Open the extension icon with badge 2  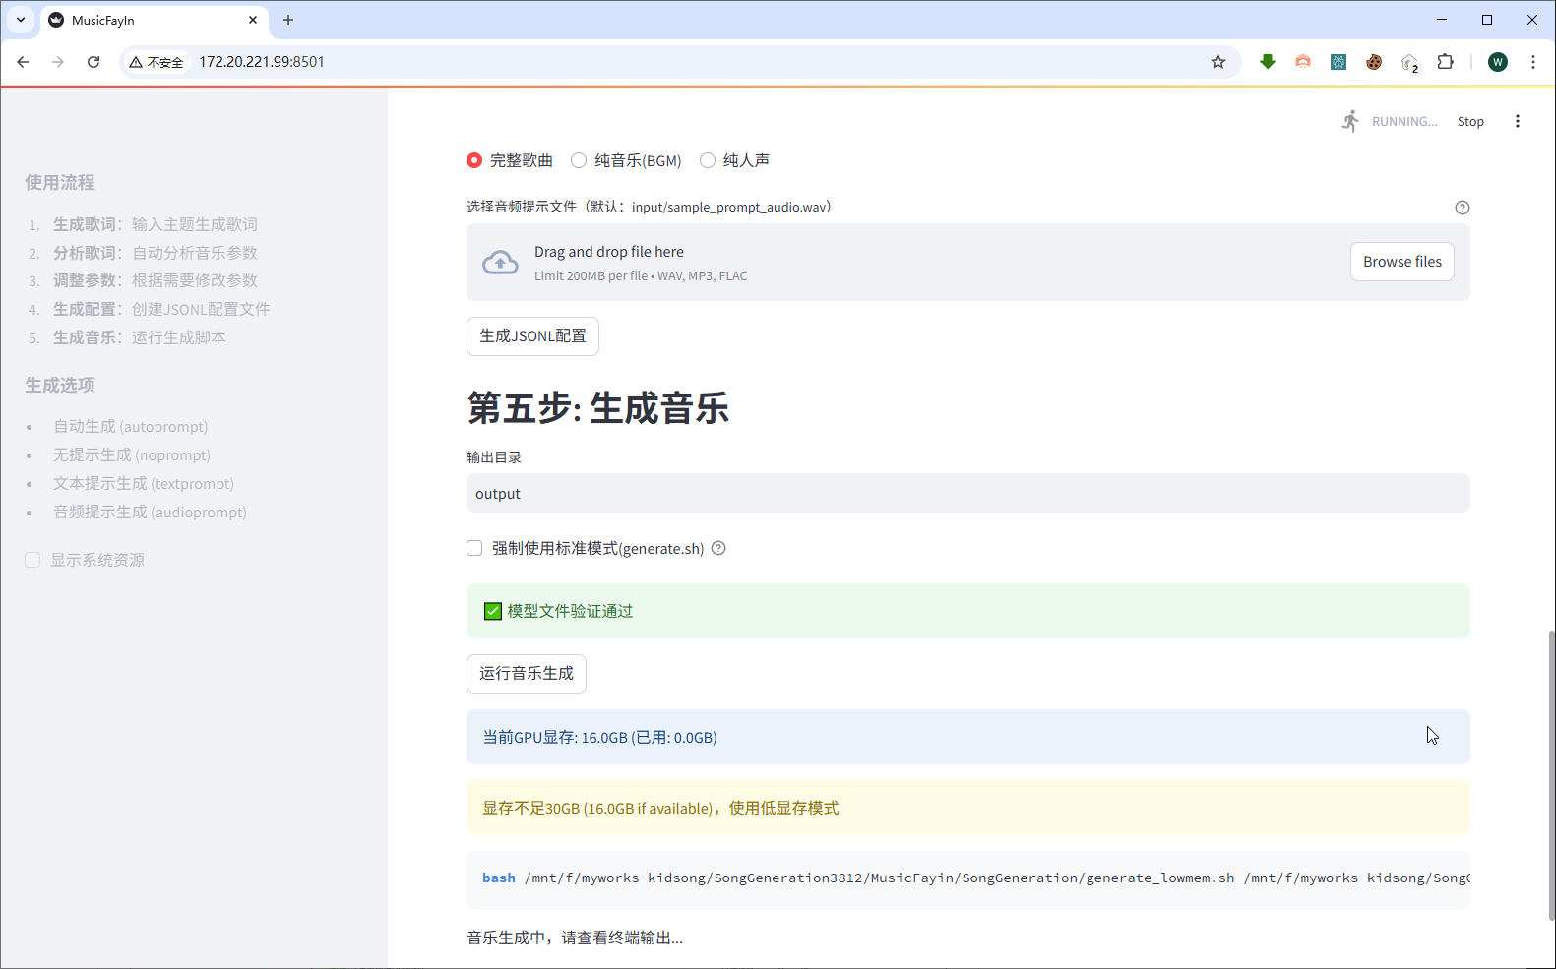tap(1410, 63)
